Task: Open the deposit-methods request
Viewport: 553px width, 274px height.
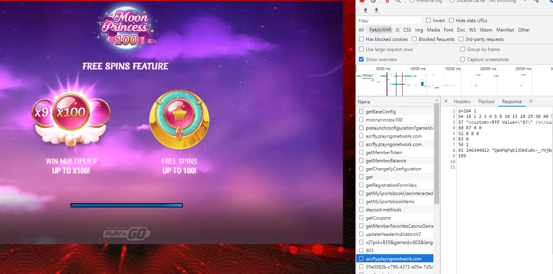Action: click(395, 210)
